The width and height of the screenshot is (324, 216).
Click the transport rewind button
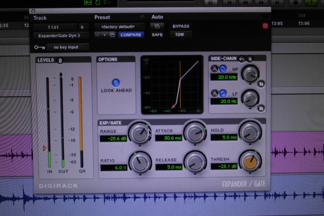pos(245,3)
